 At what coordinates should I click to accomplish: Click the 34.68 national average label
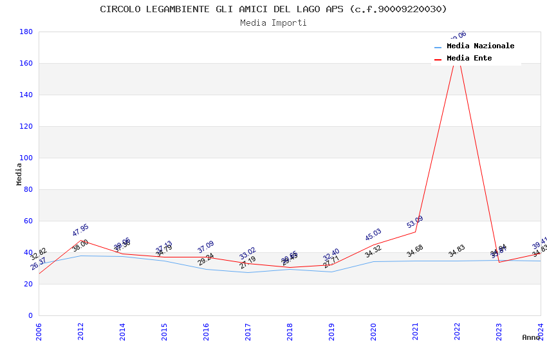[415, 251]
